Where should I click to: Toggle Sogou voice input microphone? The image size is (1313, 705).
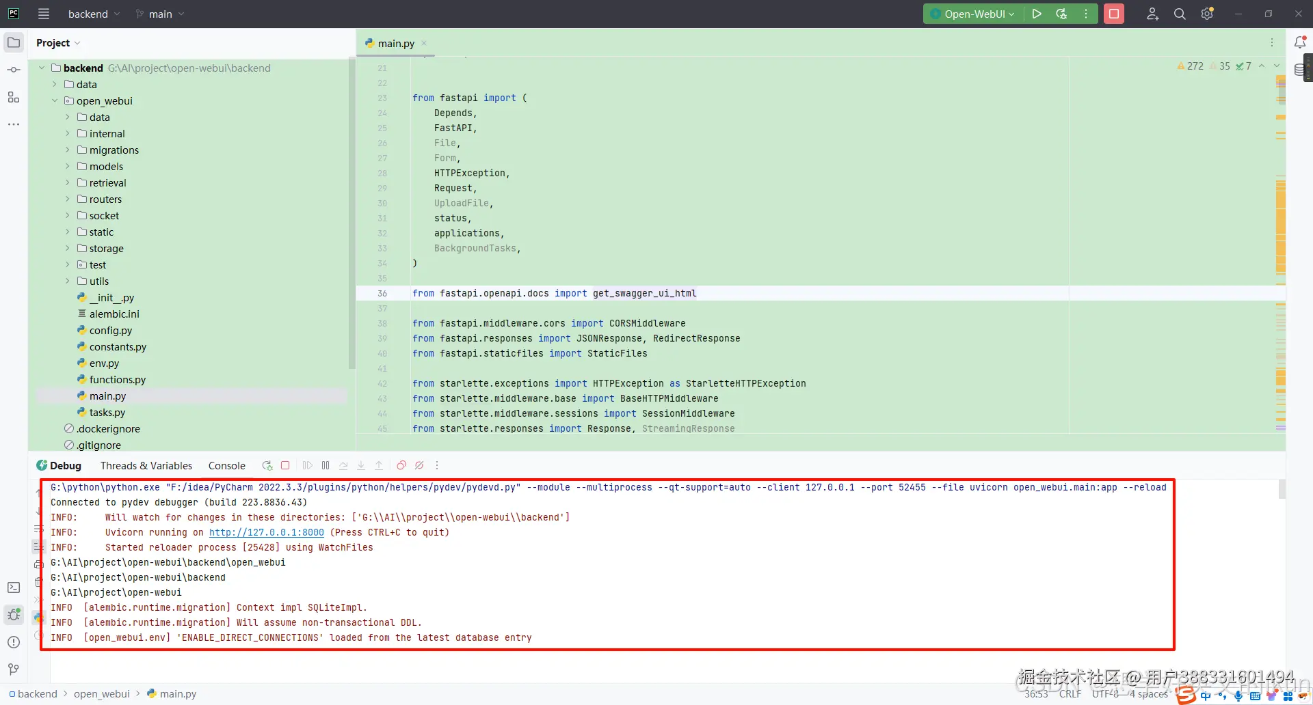click(1238, 696)
